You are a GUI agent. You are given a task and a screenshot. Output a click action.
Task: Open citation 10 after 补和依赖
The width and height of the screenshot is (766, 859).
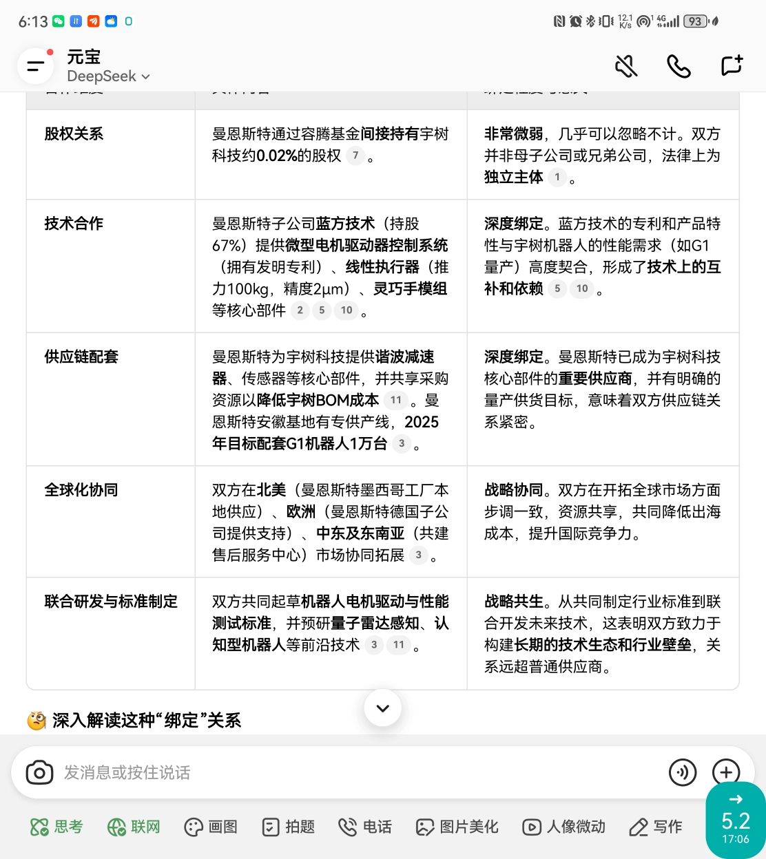[x=582, y=288]
